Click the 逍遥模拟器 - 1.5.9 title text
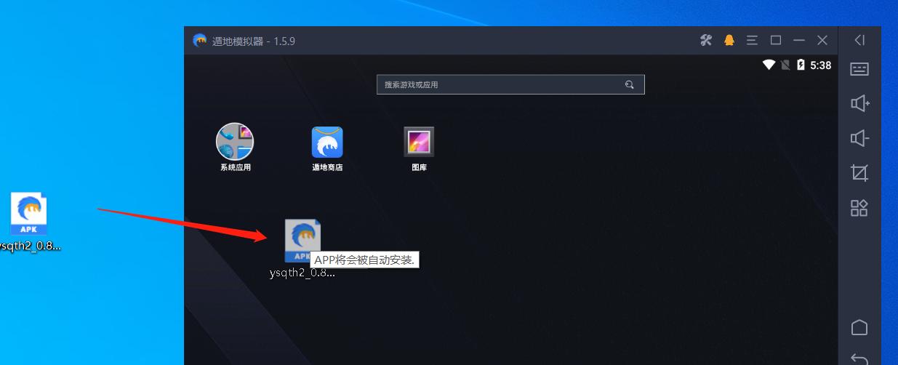Image resolution: width=898 pixels, height=365 pixels. (x=254, y=41)
